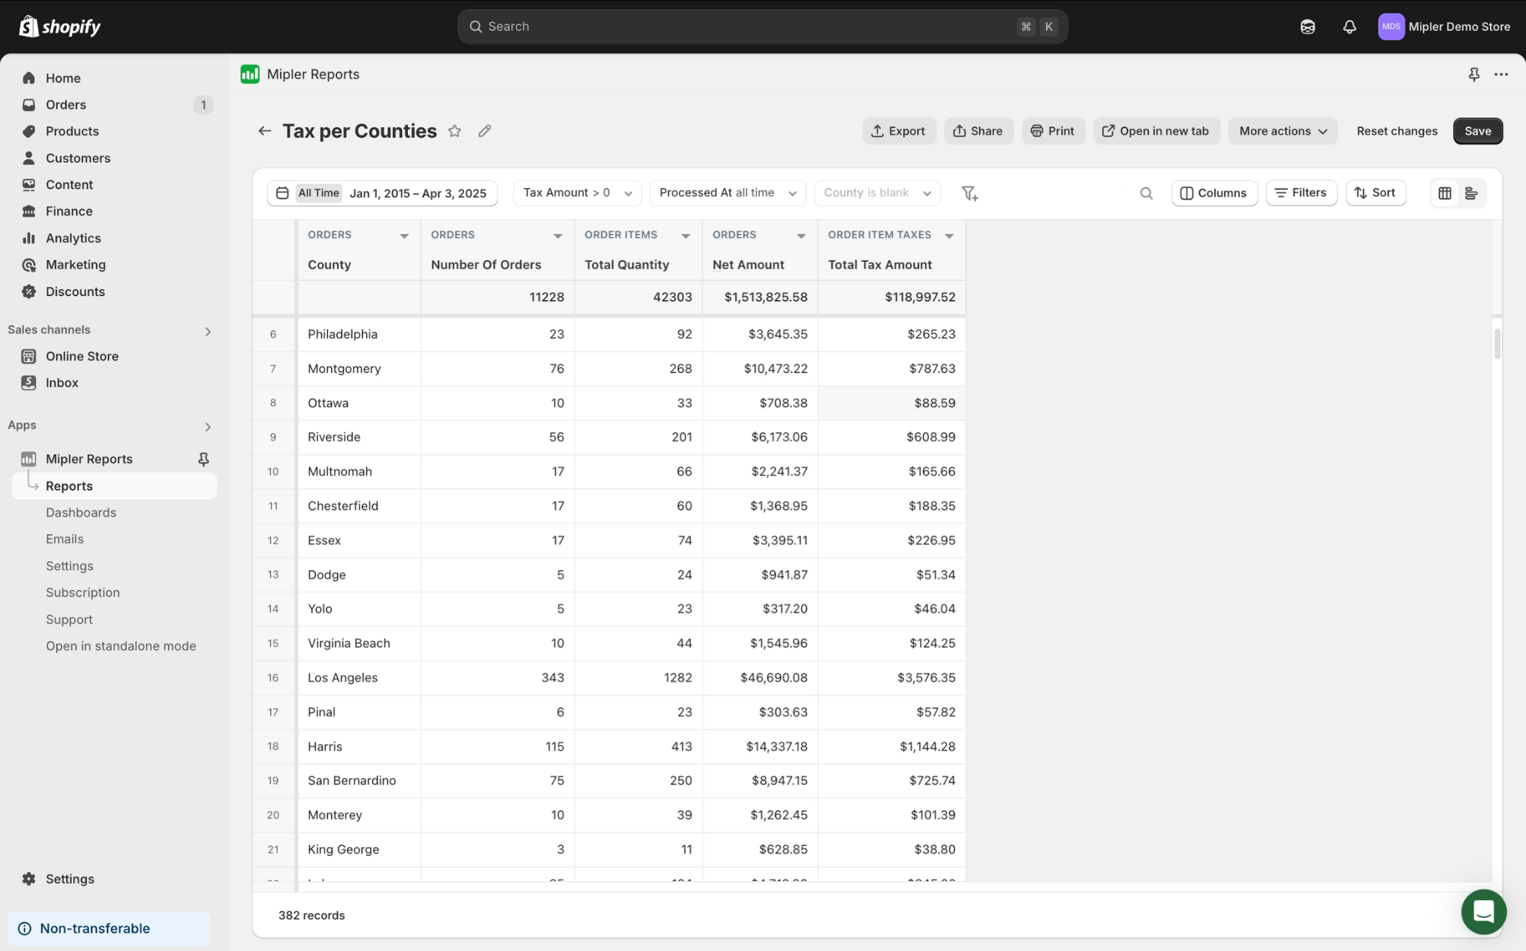Open Analytics in the sidebar

coord(72,238)
